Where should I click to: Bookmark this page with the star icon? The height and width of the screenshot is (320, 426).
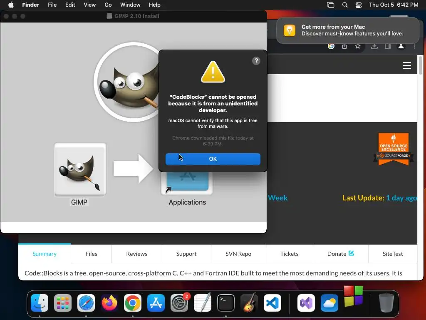click(358, 46)
